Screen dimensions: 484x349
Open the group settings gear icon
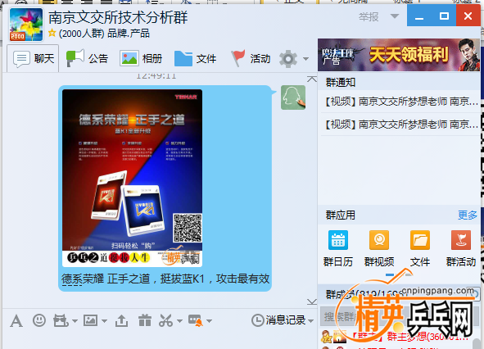point(288,59)
